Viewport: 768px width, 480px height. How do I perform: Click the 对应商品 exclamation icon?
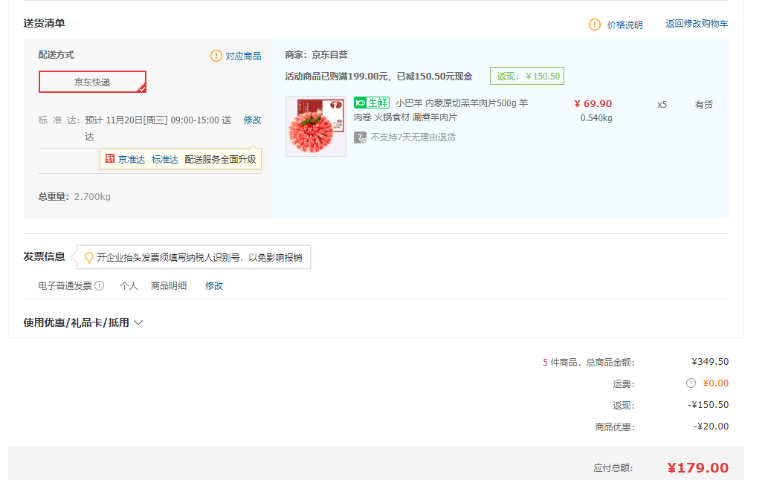(216, 56)
